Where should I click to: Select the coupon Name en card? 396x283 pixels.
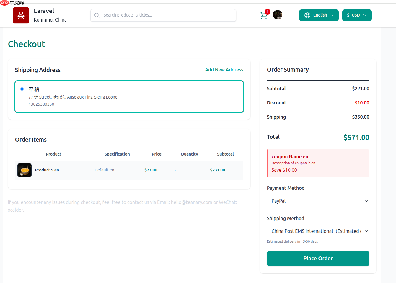pos(318,163)
